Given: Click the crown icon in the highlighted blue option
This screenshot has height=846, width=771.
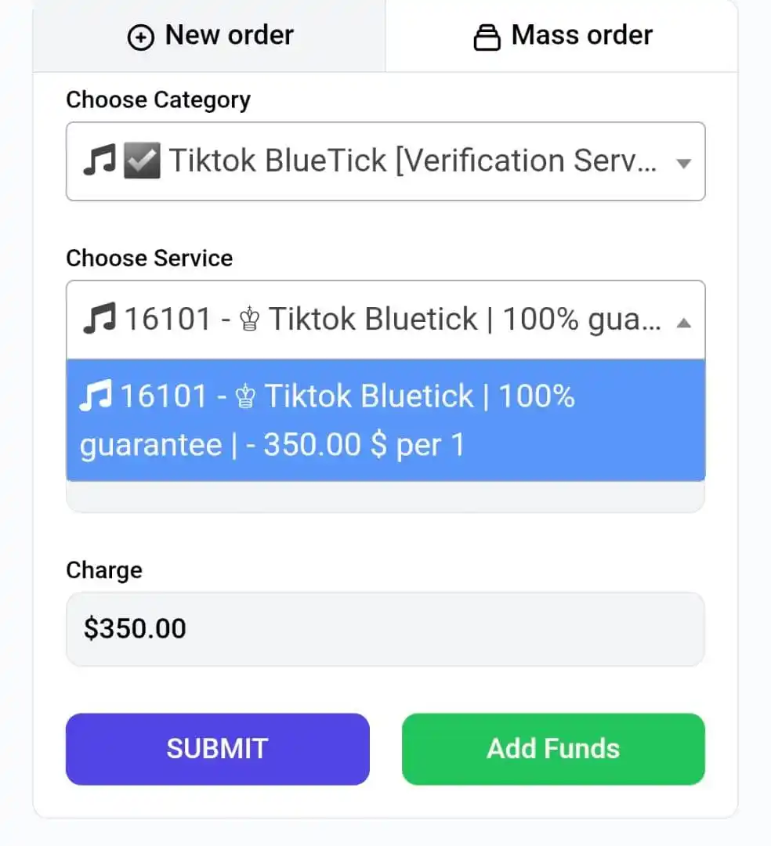Looking at the screenshot, I should (245, 396).
